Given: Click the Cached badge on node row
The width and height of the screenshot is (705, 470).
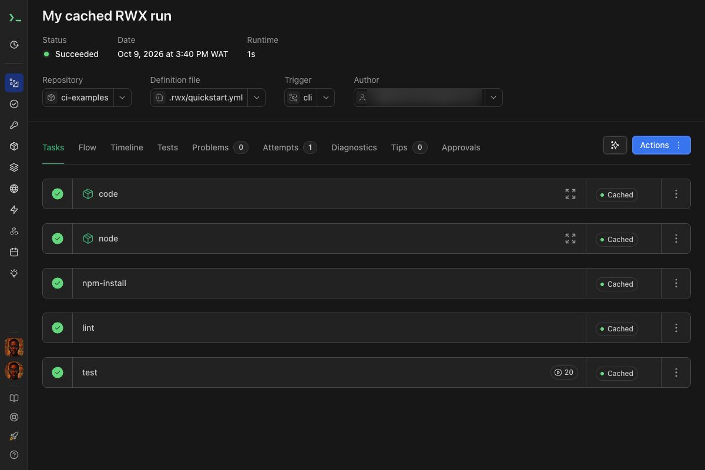Looking at the screenshot, I should [x=616, y=239].
